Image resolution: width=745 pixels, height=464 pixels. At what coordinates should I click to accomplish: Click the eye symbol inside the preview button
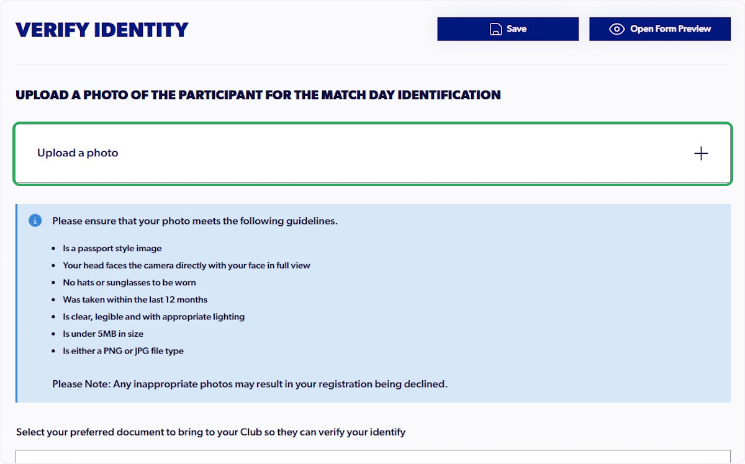[x=615, y=29]
